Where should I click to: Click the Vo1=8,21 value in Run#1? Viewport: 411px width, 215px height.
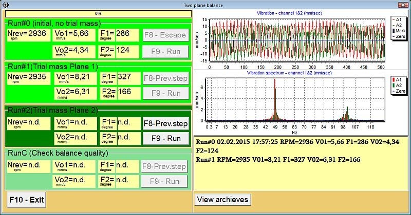pos(75,78)
